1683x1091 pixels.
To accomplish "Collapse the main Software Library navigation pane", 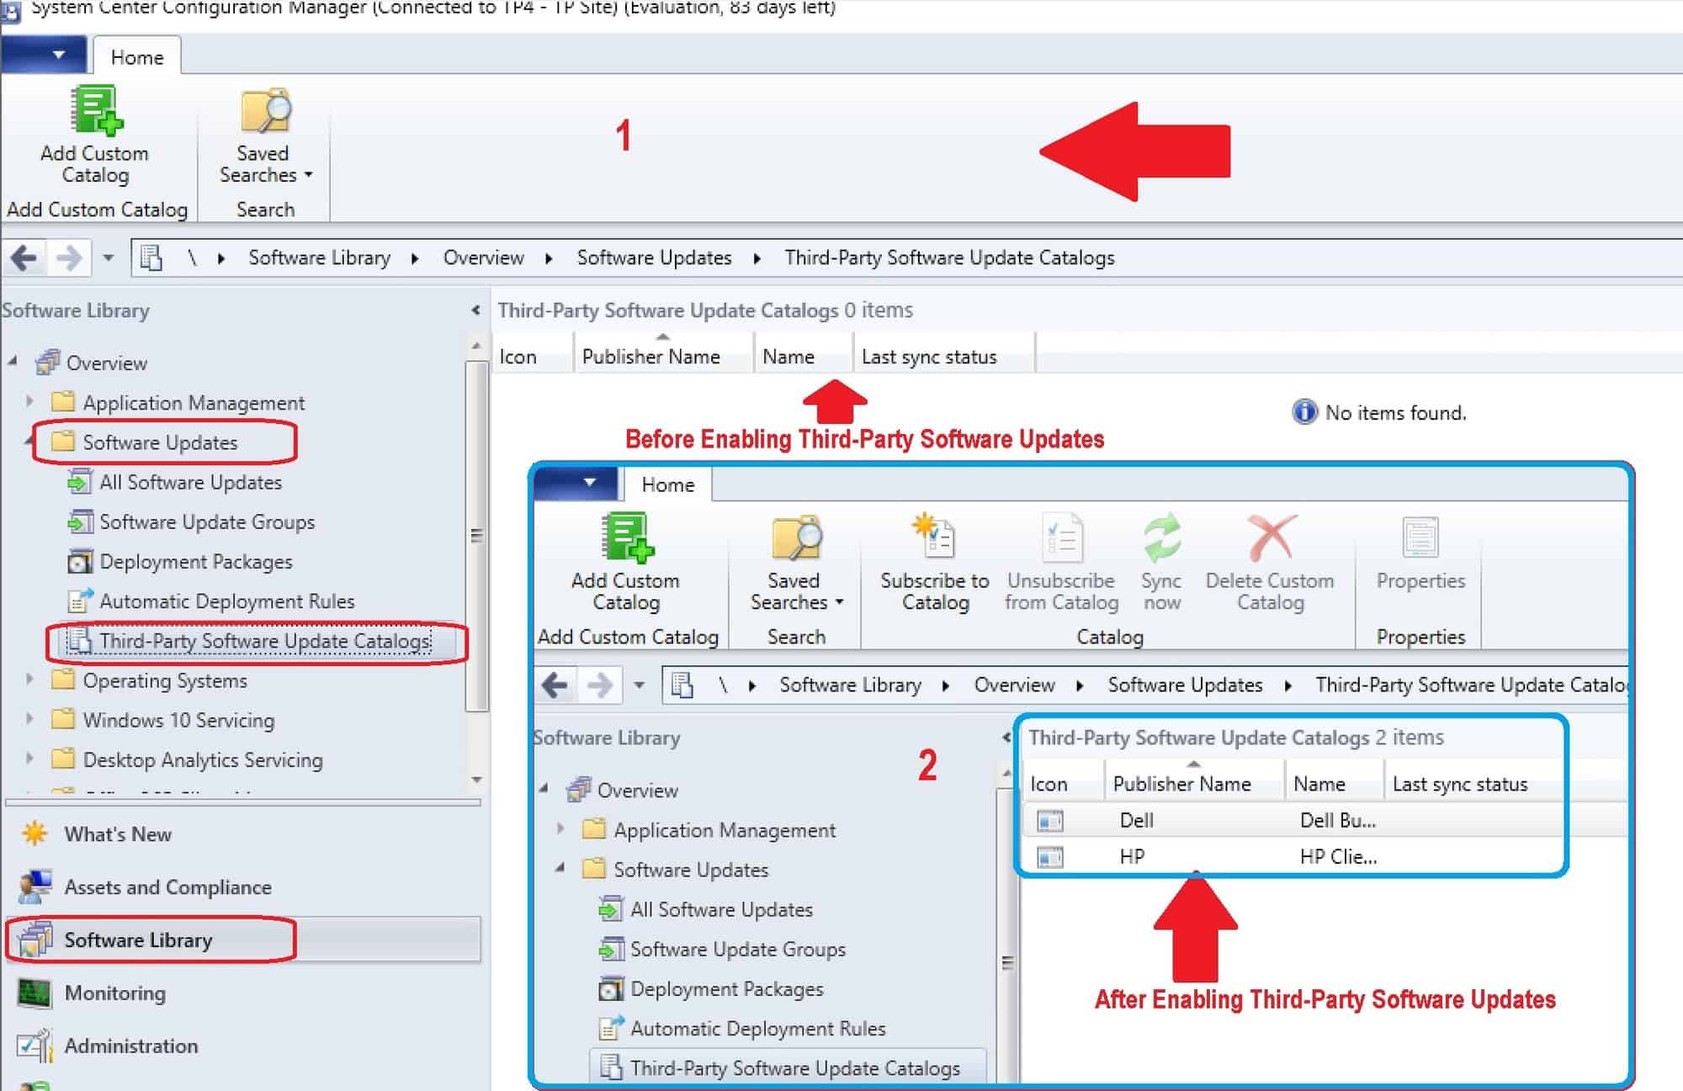I will (x=475, y=310).
